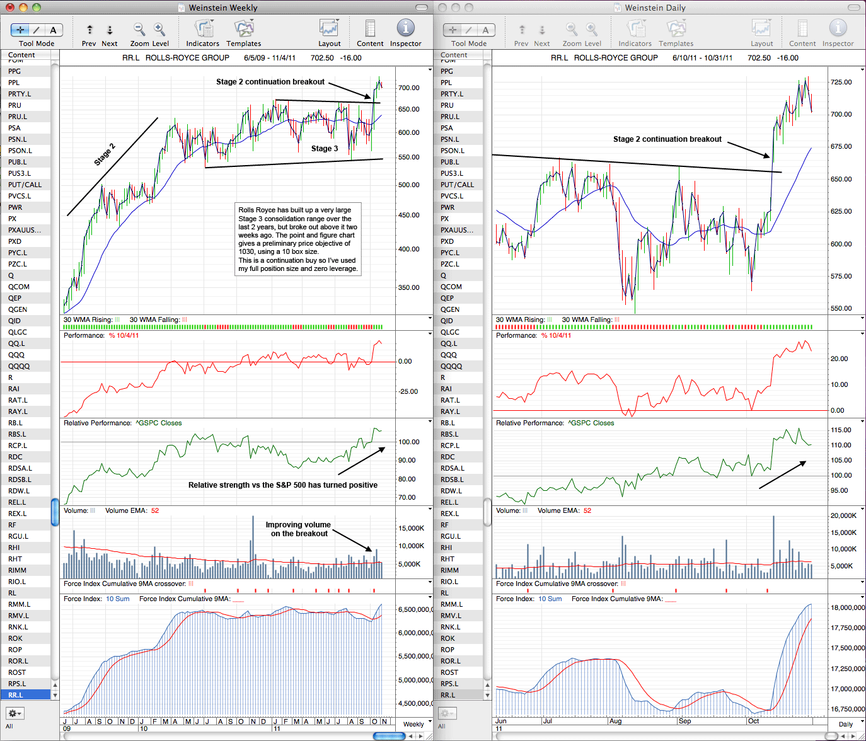This screenshot has width=866, height=741.
Task: Open the Daily periodicity dropdown
Action: coord(849,723)
